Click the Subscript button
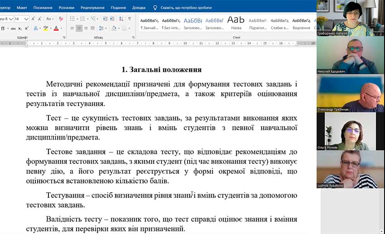The width and height of the screenshot is (385, 234). 20,28
